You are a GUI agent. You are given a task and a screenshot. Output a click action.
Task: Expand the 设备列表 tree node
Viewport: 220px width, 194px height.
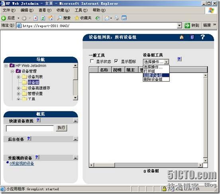tap(18, 77)
